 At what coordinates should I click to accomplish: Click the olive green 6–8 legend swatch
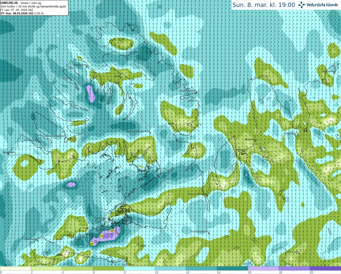pyautogui.click(x=108, y=268)
